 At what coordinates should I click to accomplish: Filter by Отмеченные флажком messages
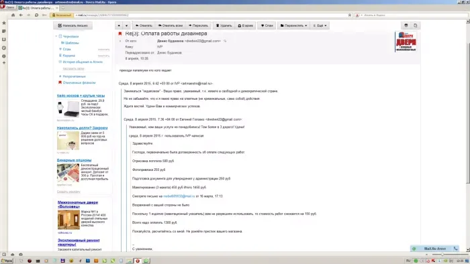(x=79, y=82)
